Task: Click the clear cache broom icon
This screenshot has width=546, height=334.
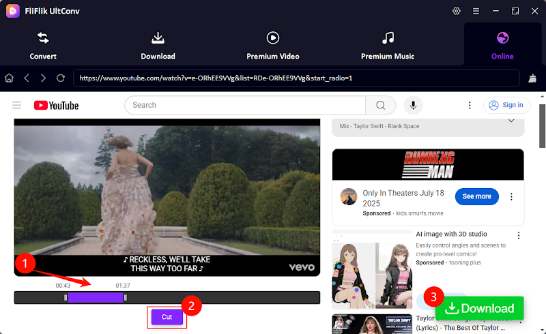Action: tap(532, 78)
